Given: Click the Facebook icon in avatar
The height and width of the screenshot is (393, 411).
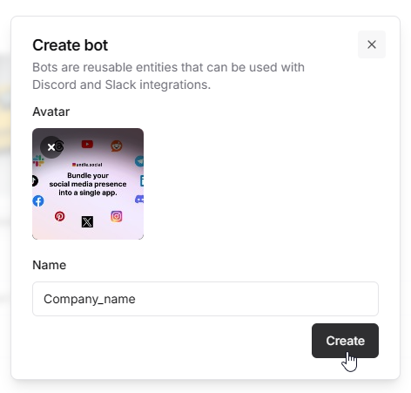Looking at the screenshot, I should point(38,200).
